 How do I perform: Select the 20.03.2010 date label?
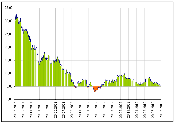tap(145, 110)
